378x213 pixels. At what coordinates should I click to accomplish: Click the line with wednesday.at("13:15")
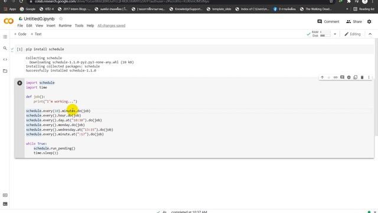click(70, 130)
